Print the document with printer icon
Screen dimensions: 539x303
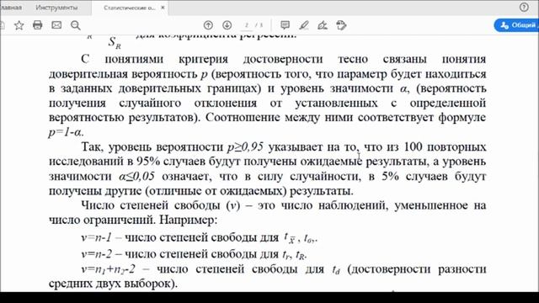point(37,25)
